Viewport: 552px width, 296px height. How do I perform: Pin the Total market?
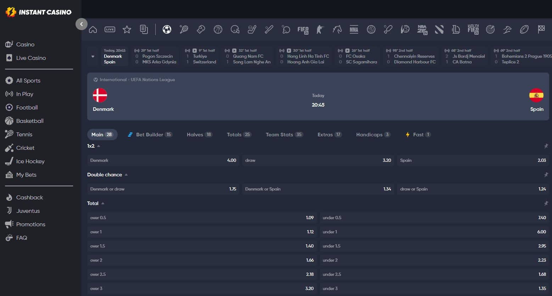pyautogui.click(x=546, y=203)
